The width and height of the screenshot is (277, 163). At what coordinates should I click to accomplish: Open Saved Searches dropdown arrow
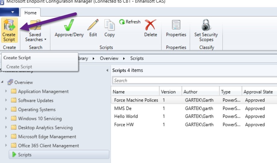[45, 39]
